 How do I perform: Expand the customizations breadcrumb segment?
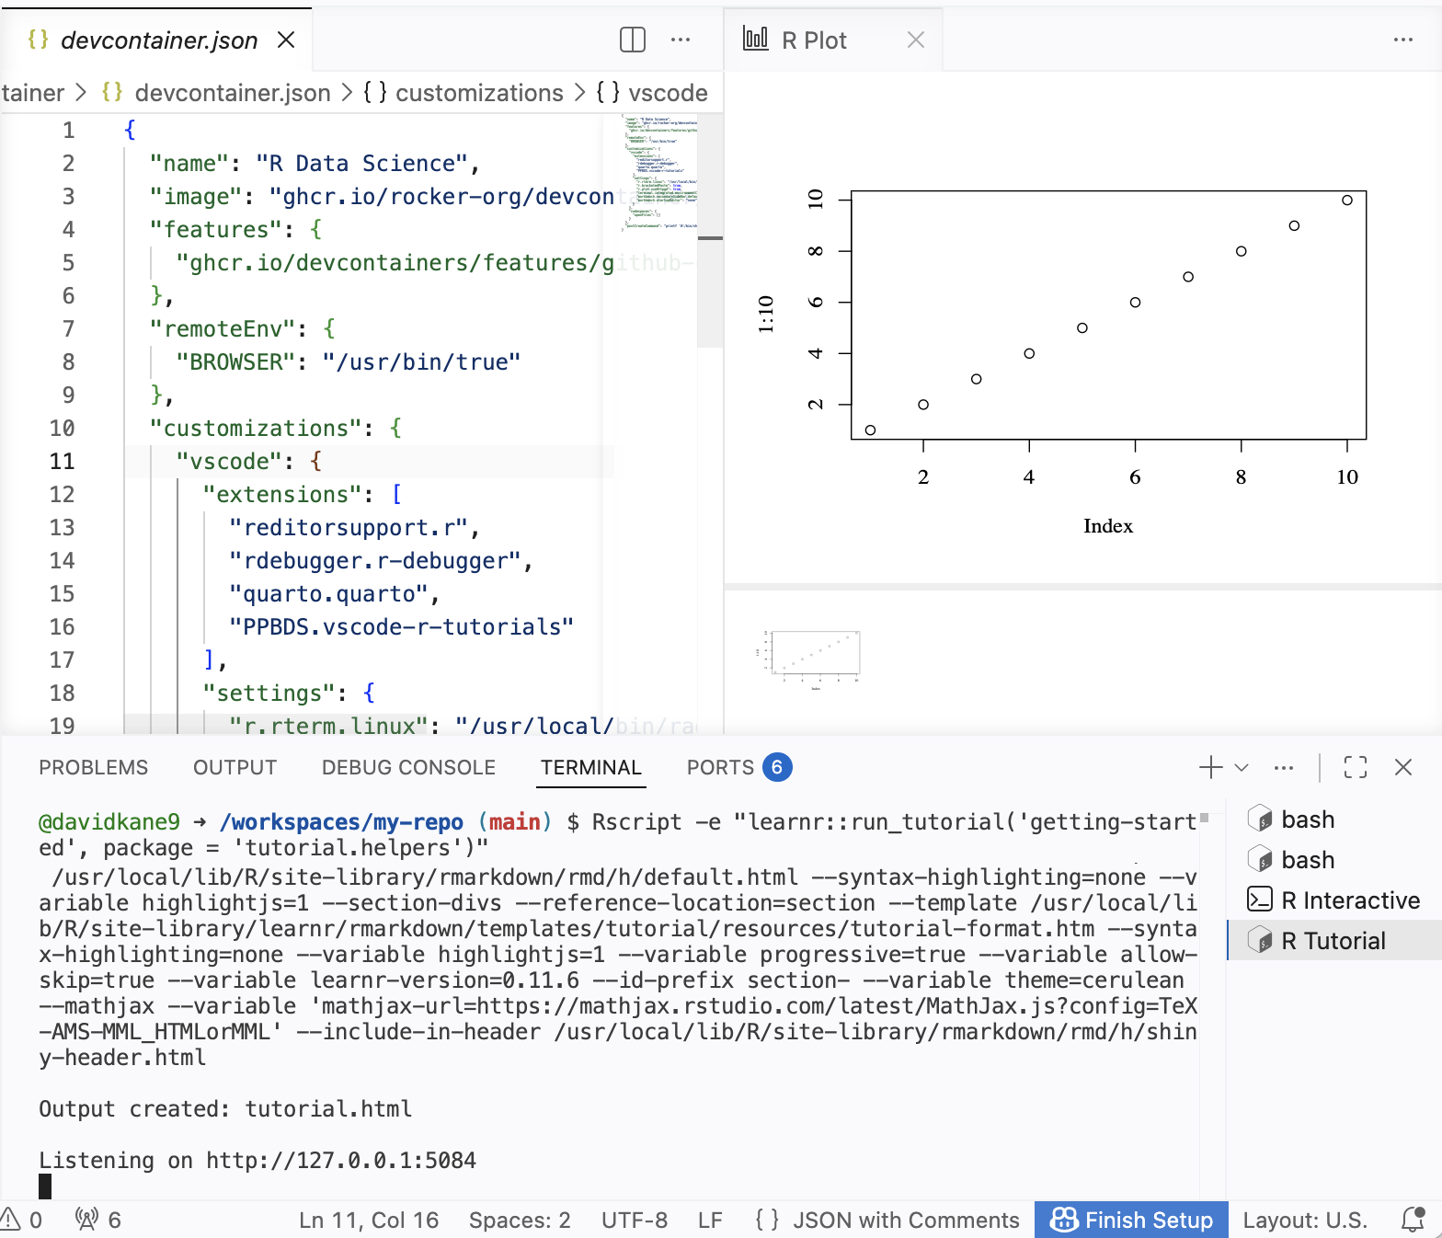tap(478, 93)
